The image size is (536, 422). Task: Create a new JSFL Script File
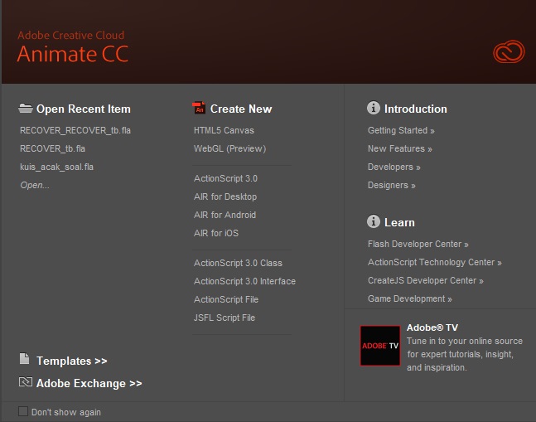coord(225,318)
